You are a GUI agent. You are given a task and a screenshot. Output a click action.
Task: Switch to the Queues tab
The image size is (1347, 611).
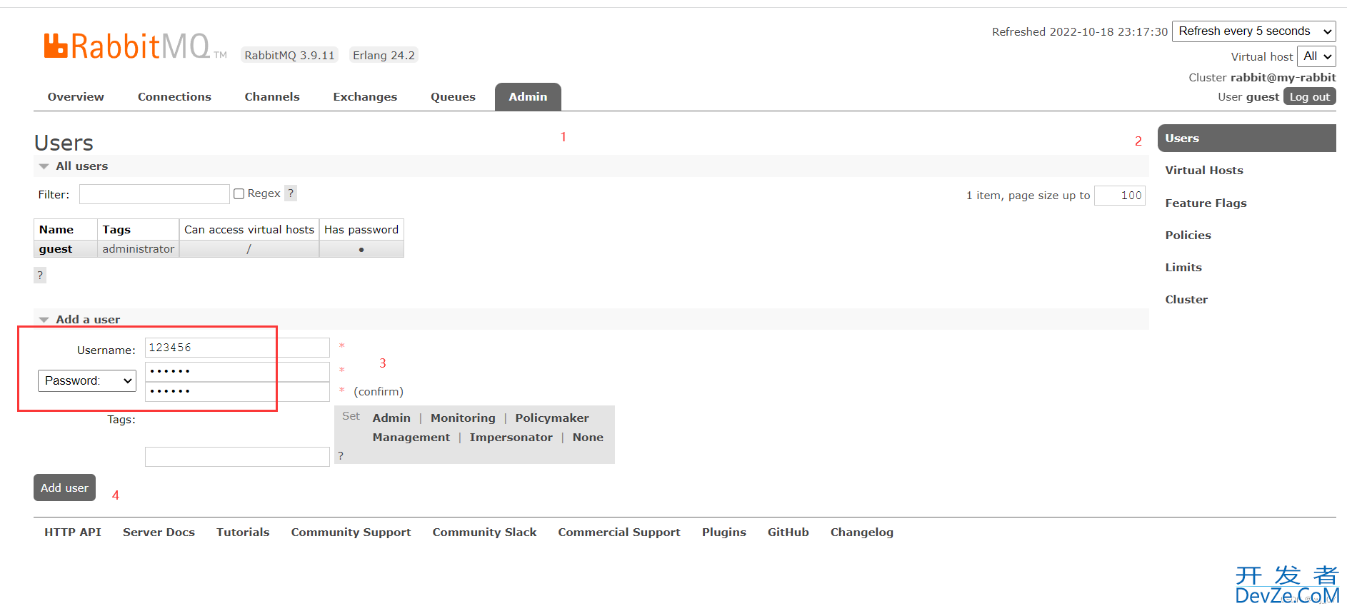453,97
